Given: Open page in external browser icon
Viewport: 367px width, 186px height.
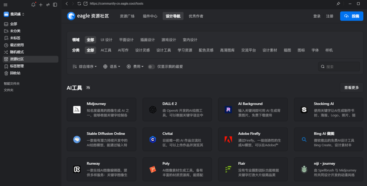Looking at the screenshot, I should 85,4.
